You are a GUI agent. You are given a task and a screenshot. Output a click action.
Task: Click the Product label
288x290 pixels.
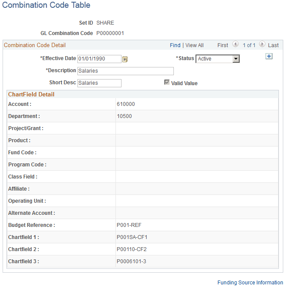19,140
